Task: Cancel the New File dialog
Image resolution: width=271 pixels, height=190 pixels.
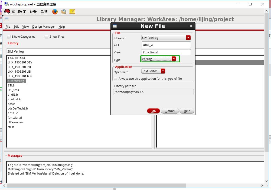Action: pos(170,111)
